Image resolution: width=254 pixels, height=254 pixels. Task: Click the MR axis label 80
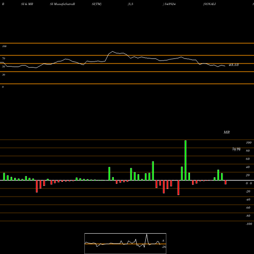248,151
